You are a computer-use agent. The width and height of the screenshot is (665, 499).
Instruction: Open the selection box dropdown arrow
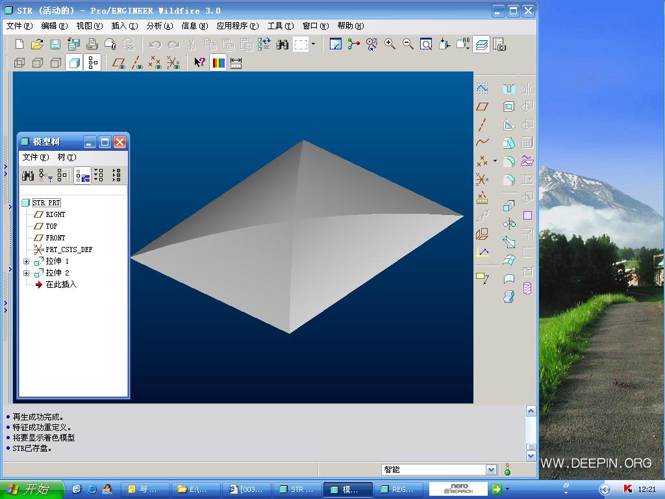pos(314,44)
